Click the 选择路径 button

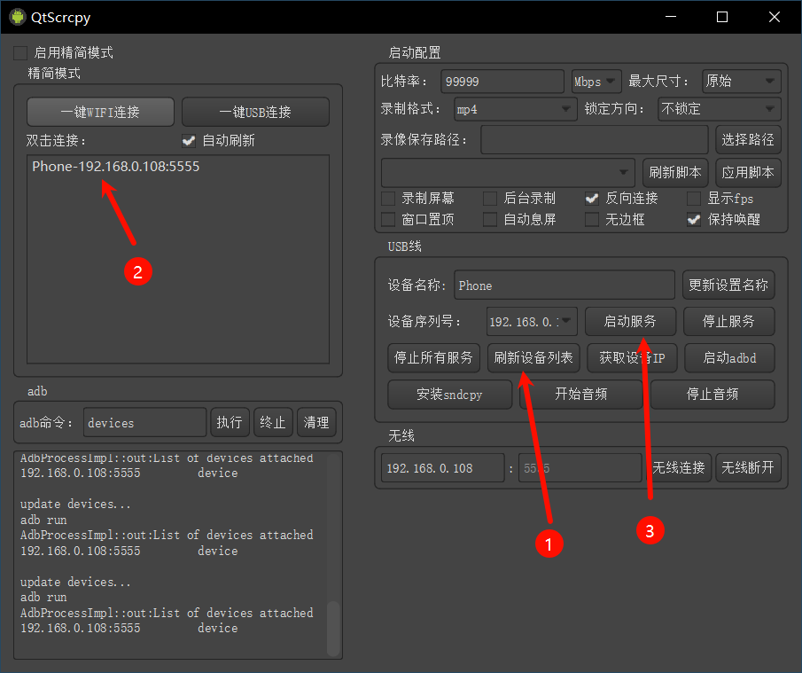pyautogui.click(x=748, y=139)
